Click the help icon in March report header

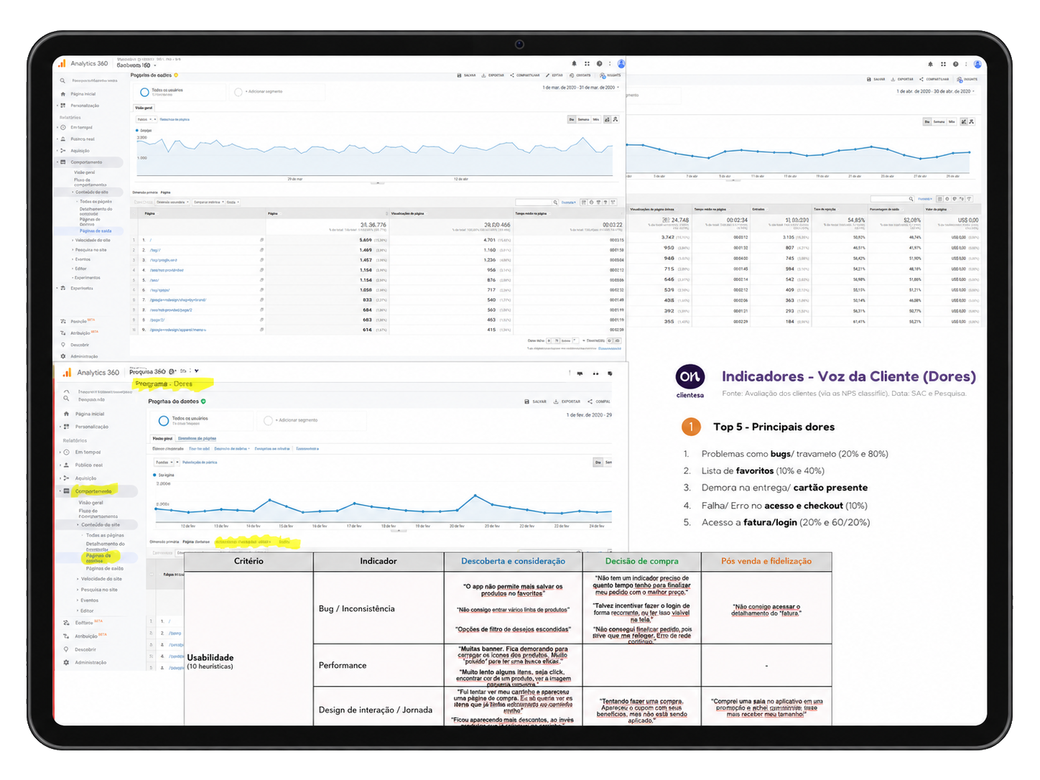(x=599, y=63)
